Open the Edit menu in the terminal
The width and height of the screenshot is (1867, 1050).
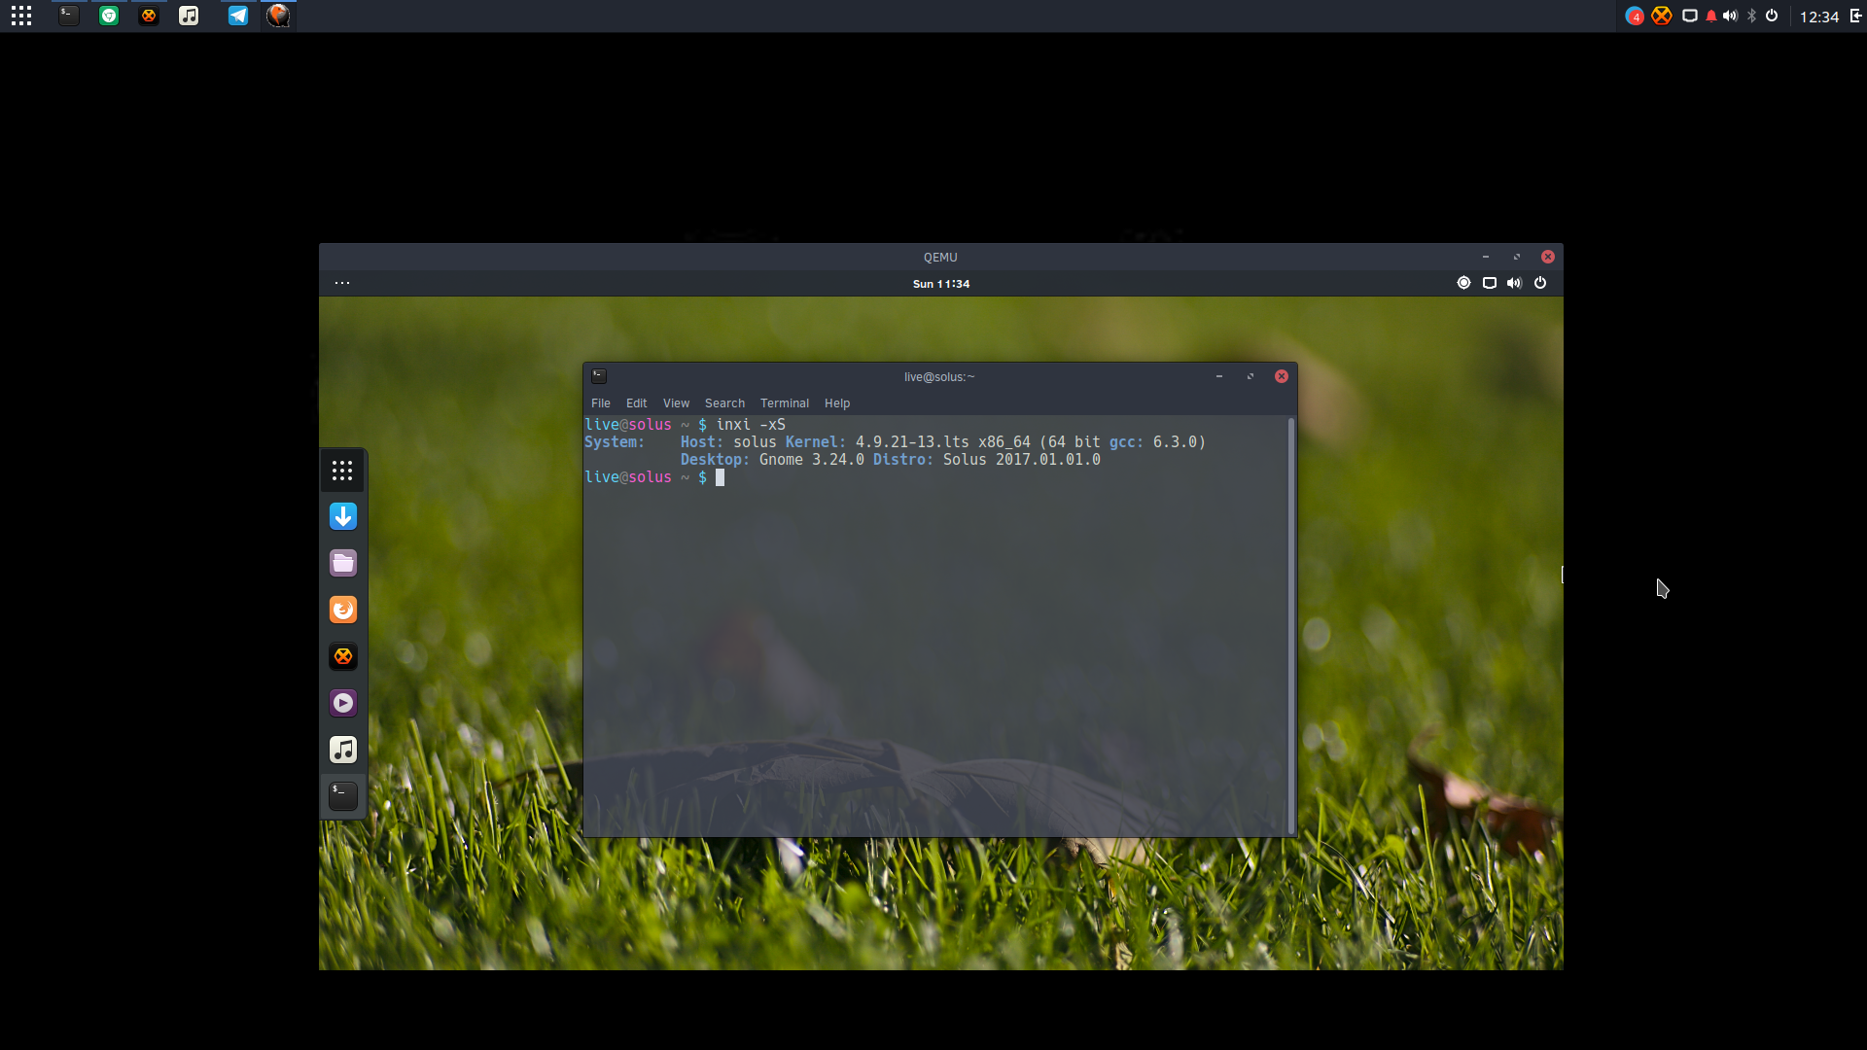coord(637,403)
